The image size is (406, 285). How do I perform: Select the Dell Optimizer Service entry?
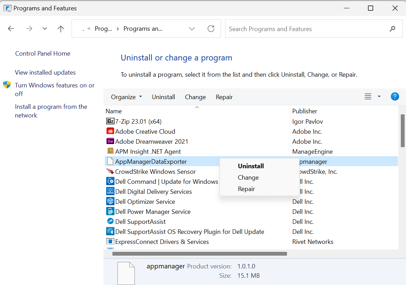coord(145,202)
